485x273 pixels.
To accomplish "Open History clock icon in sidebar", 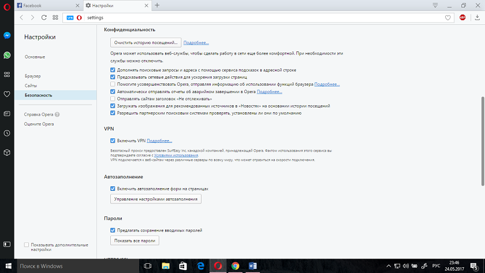I will point(6,133).
